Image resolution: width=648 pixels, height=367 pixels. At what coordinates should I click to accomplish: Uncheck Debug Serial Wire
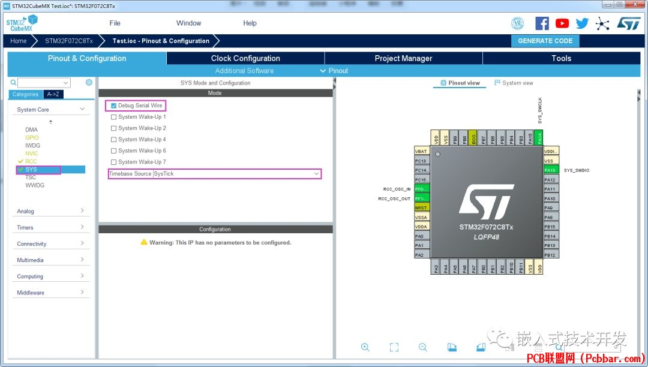click(x=113, y=106)
